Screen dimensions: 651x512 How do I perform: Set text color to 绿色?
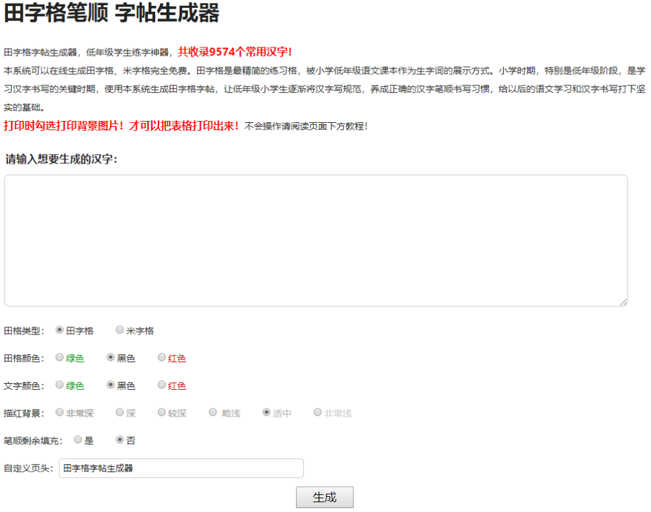click(x=58, y=385)
